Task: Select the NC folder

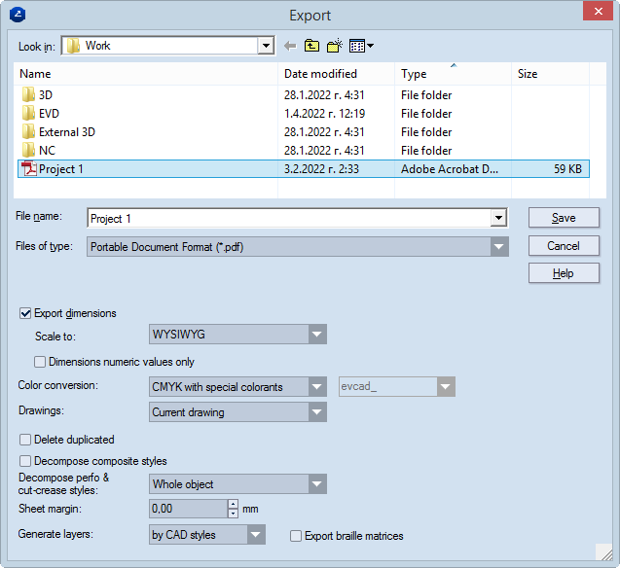Action: pos(47,151)
